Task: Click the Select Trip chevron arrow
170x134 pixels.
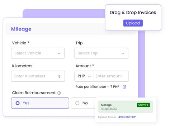Action: coord(123,53)
